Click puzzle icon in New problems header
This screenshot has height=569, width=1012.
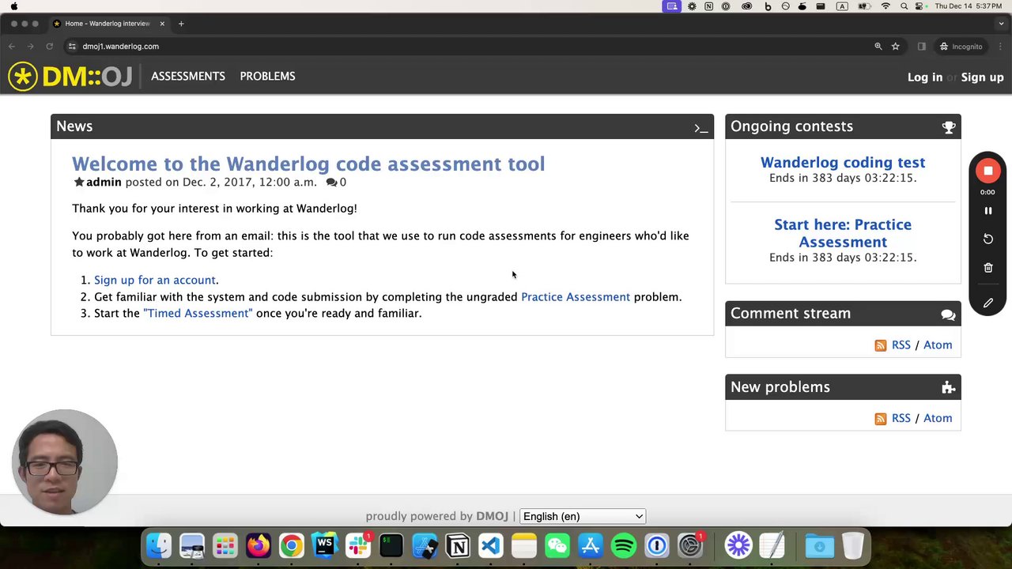point(949,387)
